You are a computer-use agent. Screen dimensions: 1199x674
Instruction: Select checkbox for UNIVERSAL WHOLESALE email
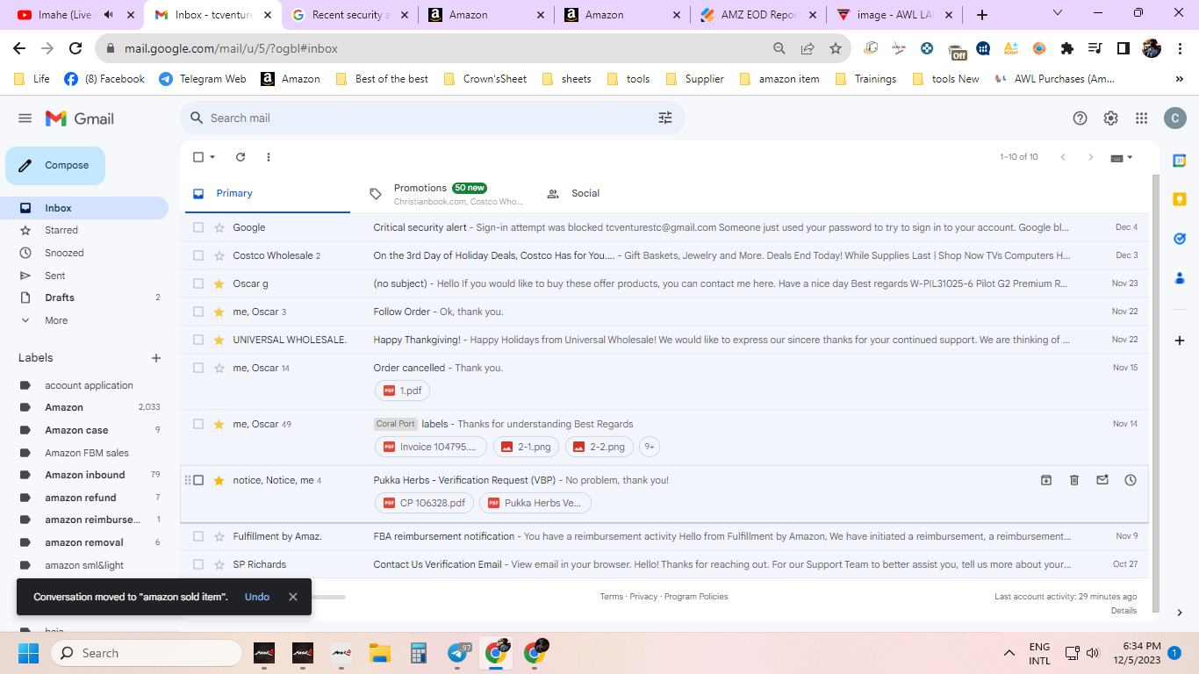(x=198, y=340)
